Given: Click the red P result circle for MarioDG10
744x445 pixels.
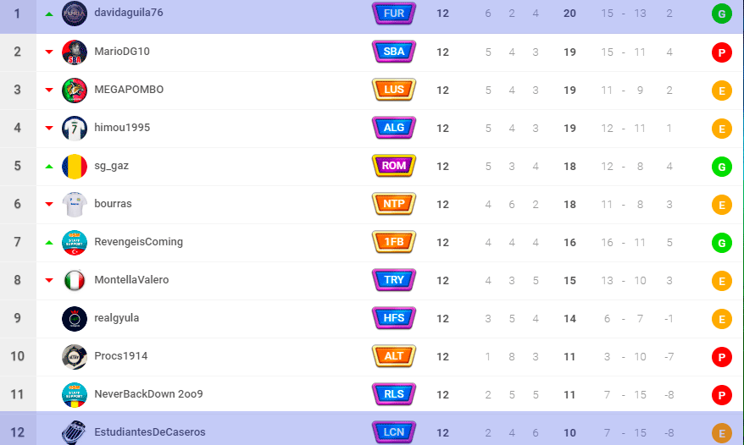Looking at the screenshot, I should (722, 52).
